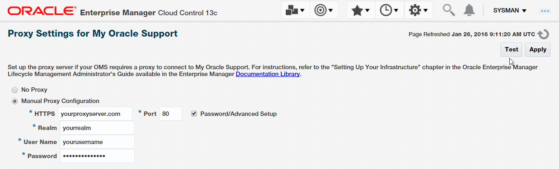Open the Setup gear menu
This screenshot has height=169, width=559.
[x=418, y=10]
